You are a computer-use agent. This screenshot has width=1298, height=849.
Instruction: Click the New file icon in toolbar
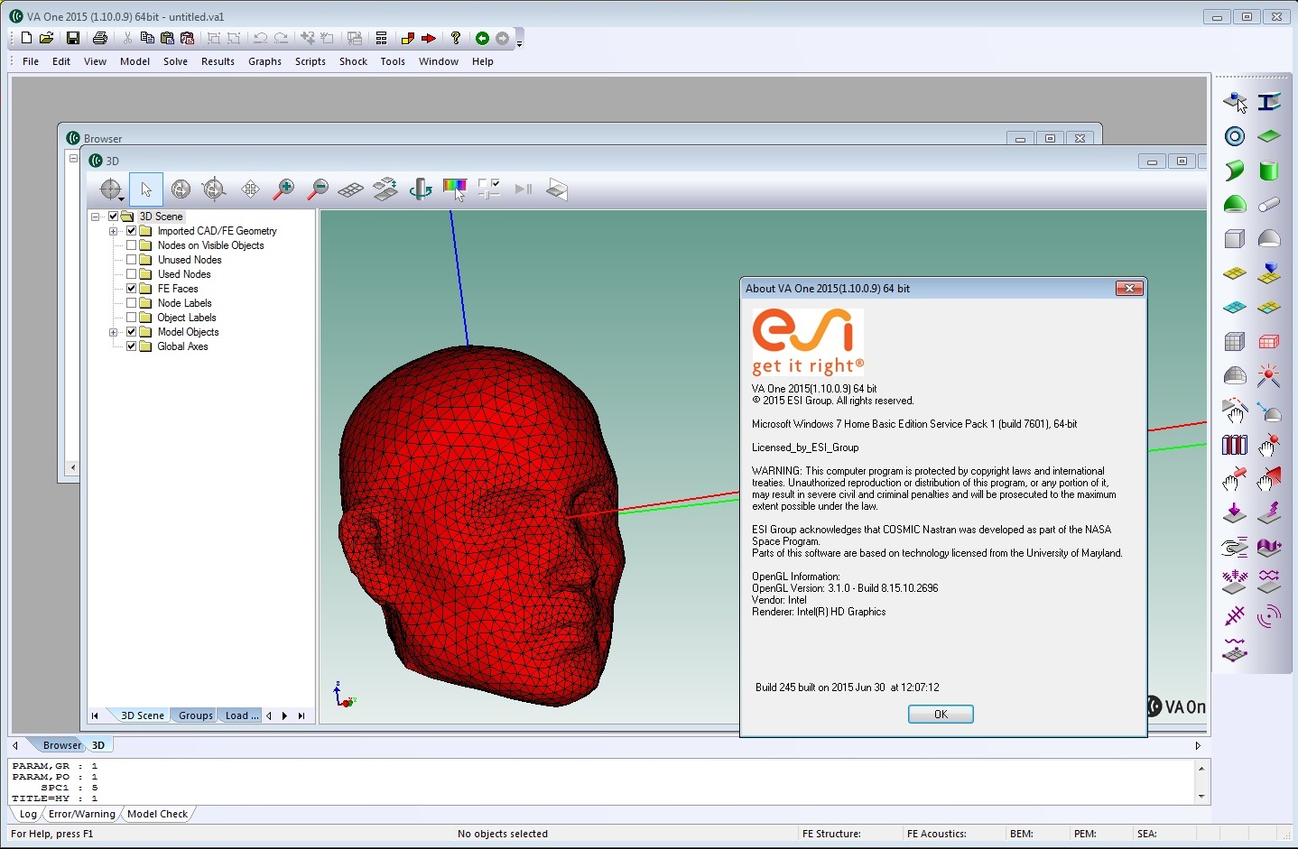click(26, 38)
